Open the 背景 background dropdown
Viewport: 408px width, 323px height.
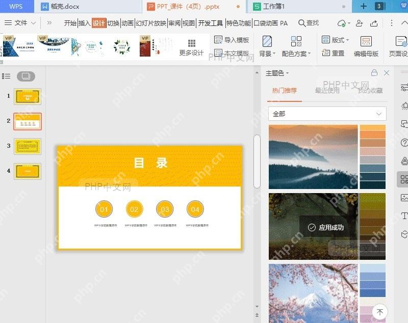267,46
